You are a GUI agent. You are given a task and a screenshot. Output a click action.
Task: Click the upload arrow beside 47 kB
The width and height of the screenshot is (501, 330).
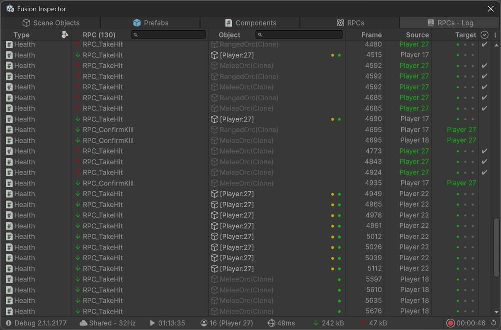pos(363,323)
